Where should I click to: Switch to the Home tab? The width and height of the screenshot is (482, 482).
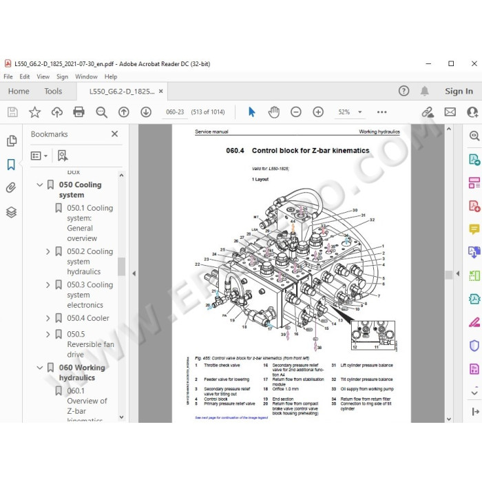[x=19, y=91]
